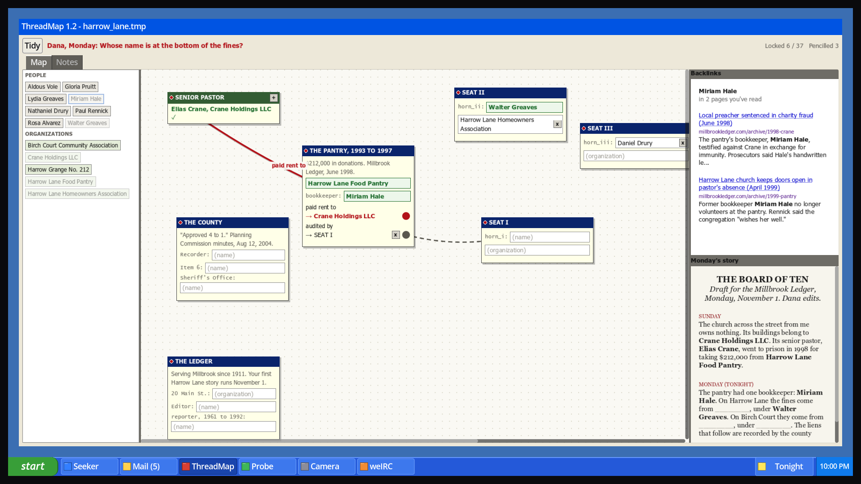Select the Lydia Greaves chip
The width and height of the screenshot is (861, 484).
[x=46, y=99]
